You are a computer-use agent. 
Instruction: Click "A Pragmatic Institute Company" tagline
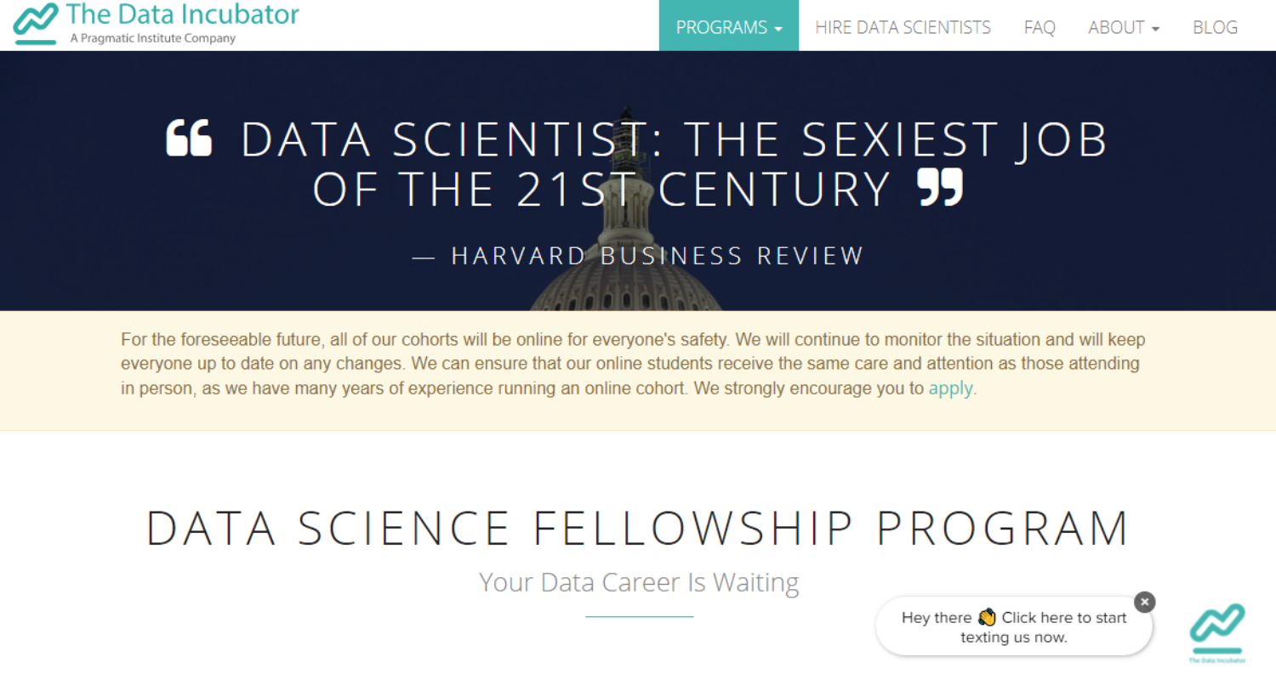pyautogui.click(x=153, y=38)
